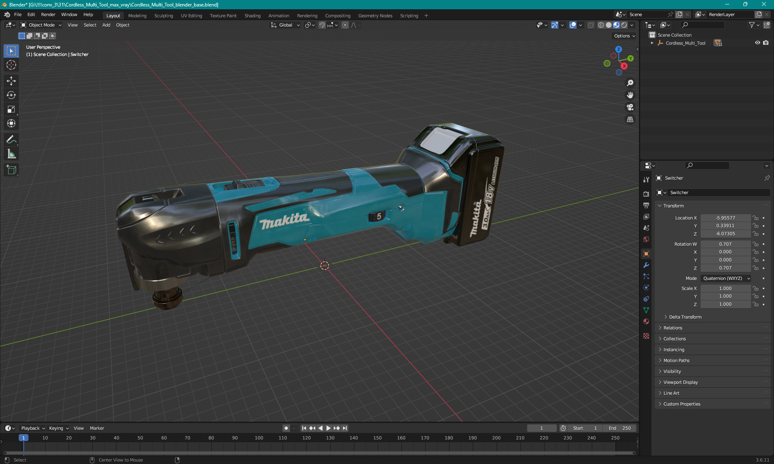Viewport: 774px width, 464px height.
Task: Play the animation forward
Action: coord(329,428)
